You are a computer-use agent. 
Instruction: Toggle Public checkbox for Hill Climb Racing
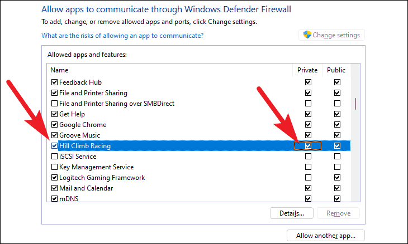point(337,146)
